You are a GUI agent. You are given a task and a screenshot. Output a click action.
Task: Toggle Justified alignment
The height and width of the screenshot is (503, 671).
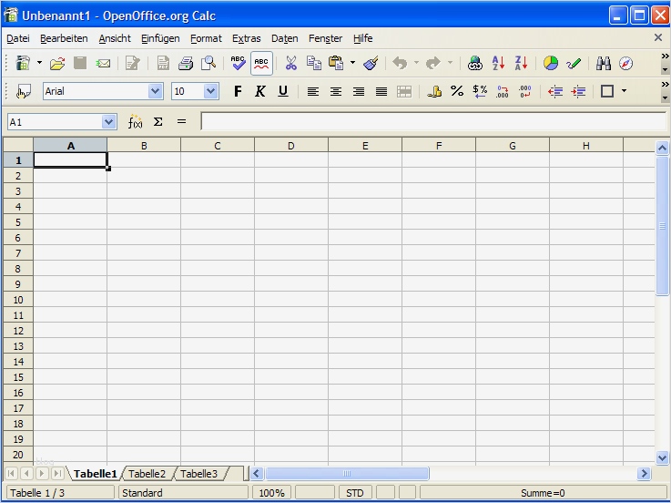381,91
